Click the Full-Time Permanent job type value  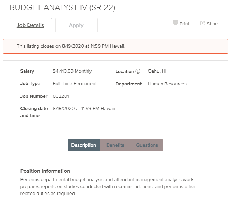click(75, 84)
